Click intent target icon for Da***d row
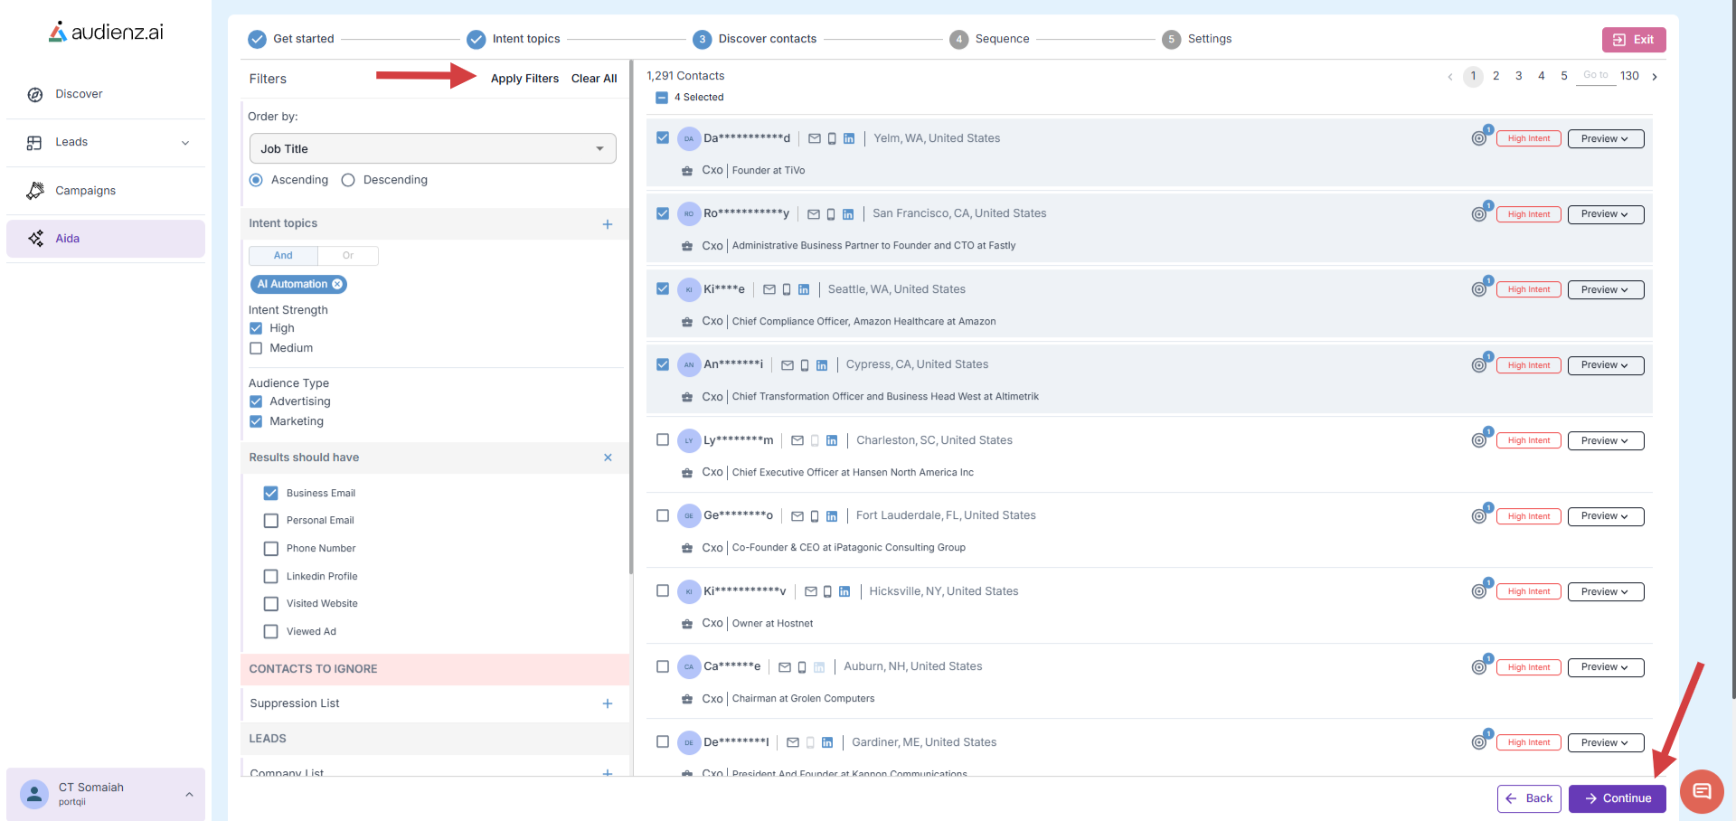The image size is (1736, 821). tap(1480, 137)
